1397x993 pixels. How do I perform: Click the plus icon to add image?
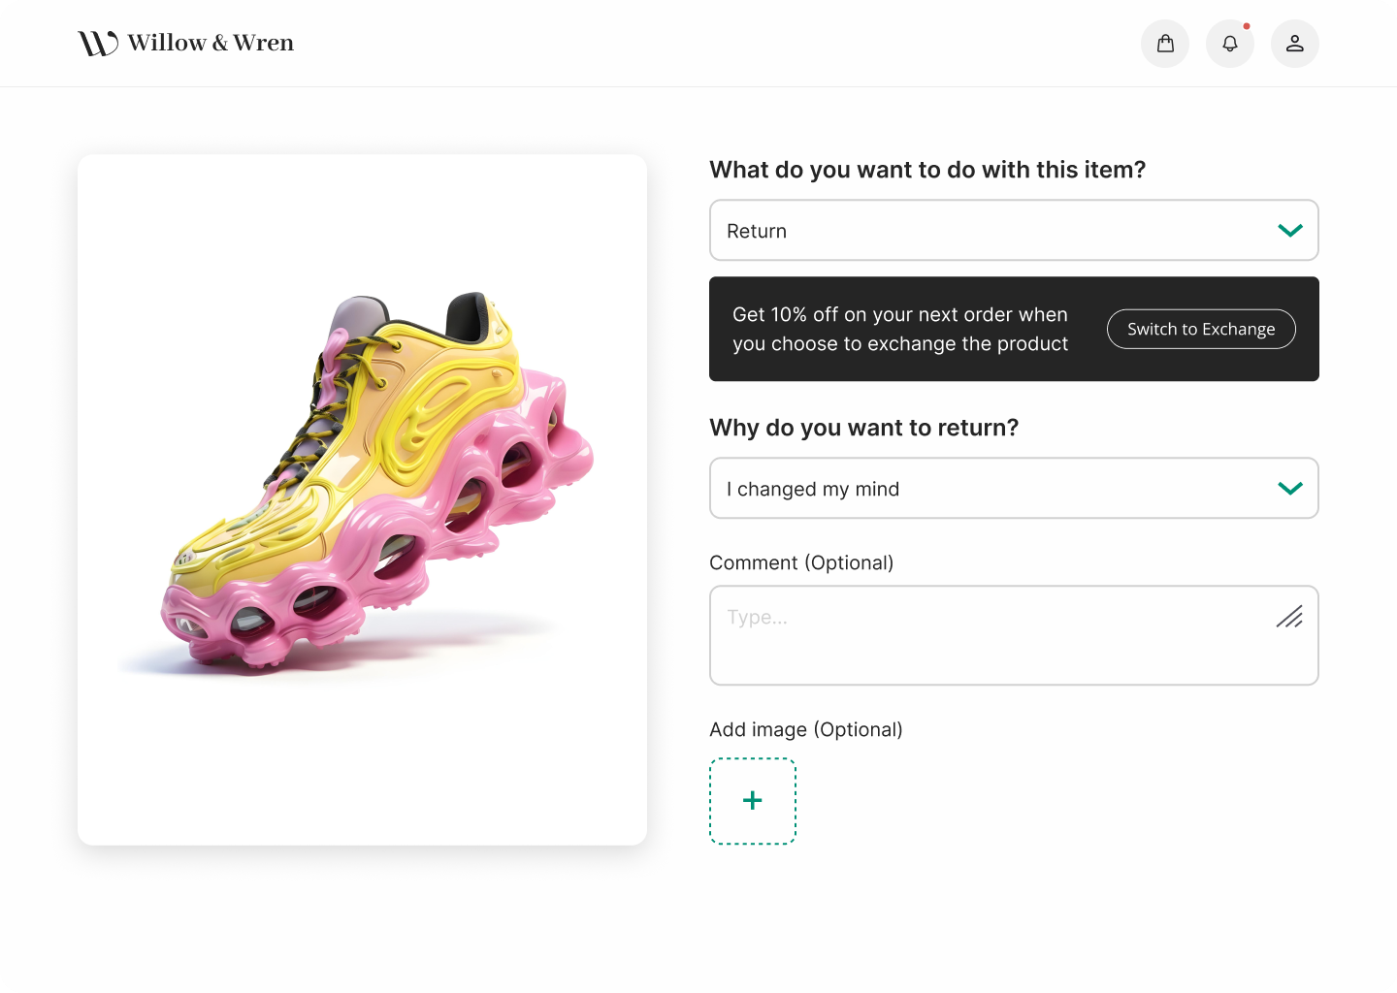click(753, 801)
